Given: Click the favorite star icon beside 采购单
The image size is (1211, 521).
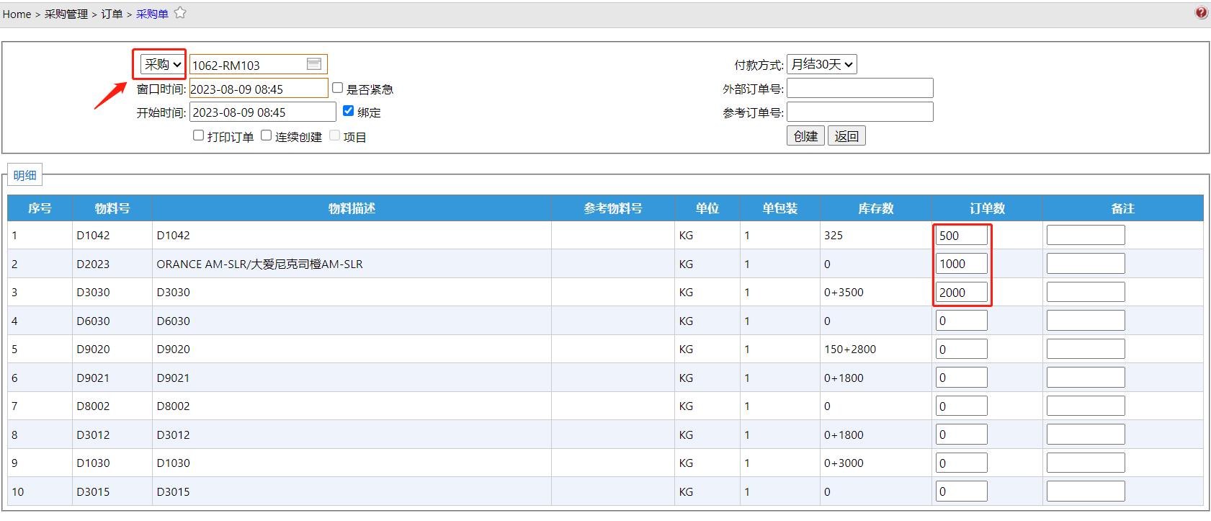Looking at the screenshot, I should 180,13.
